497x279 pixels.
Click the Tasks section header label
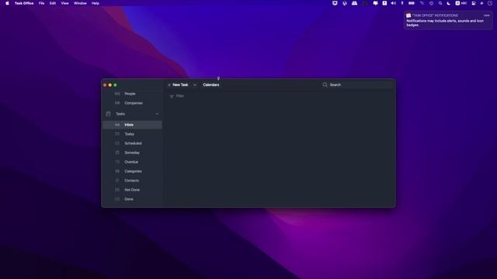[120, 114]
